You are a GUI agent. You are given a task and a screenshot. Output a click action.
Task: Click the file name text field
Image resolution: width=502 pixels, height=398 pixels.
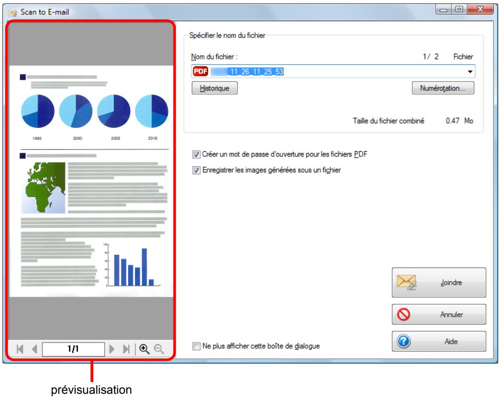click(333, 71)
